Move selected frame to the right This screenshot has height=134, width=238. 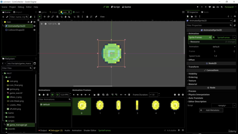[x=125, y=95]
